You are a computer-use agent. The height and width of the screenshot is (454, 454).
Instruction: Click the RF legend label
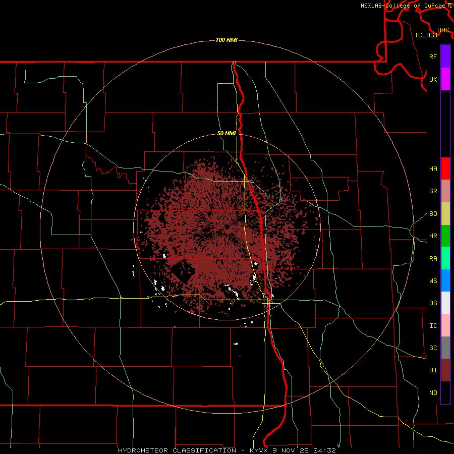pos(433,56)
